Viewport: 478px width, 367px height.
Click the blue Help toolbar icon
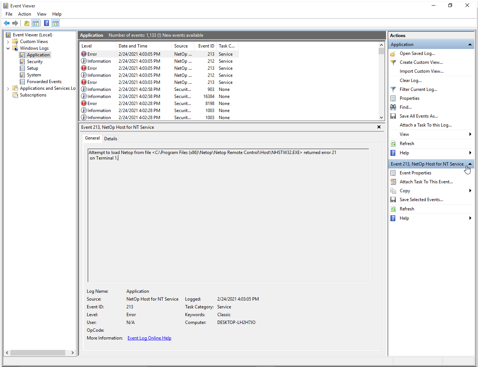point(46,23)
